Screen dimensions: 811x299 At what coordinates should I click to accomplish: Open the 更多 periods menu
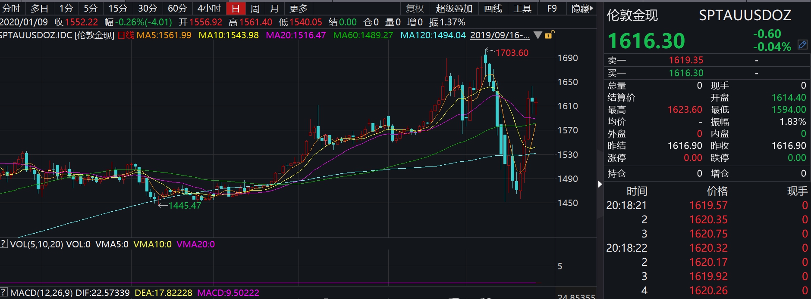[299, 9]
